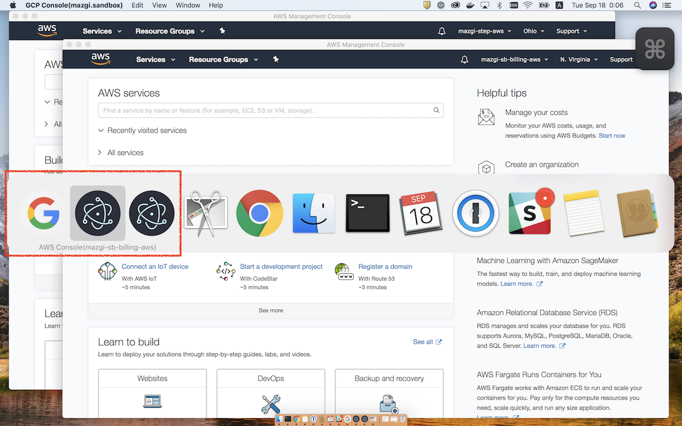Open the View menu in menu bar

click(159, 5)
